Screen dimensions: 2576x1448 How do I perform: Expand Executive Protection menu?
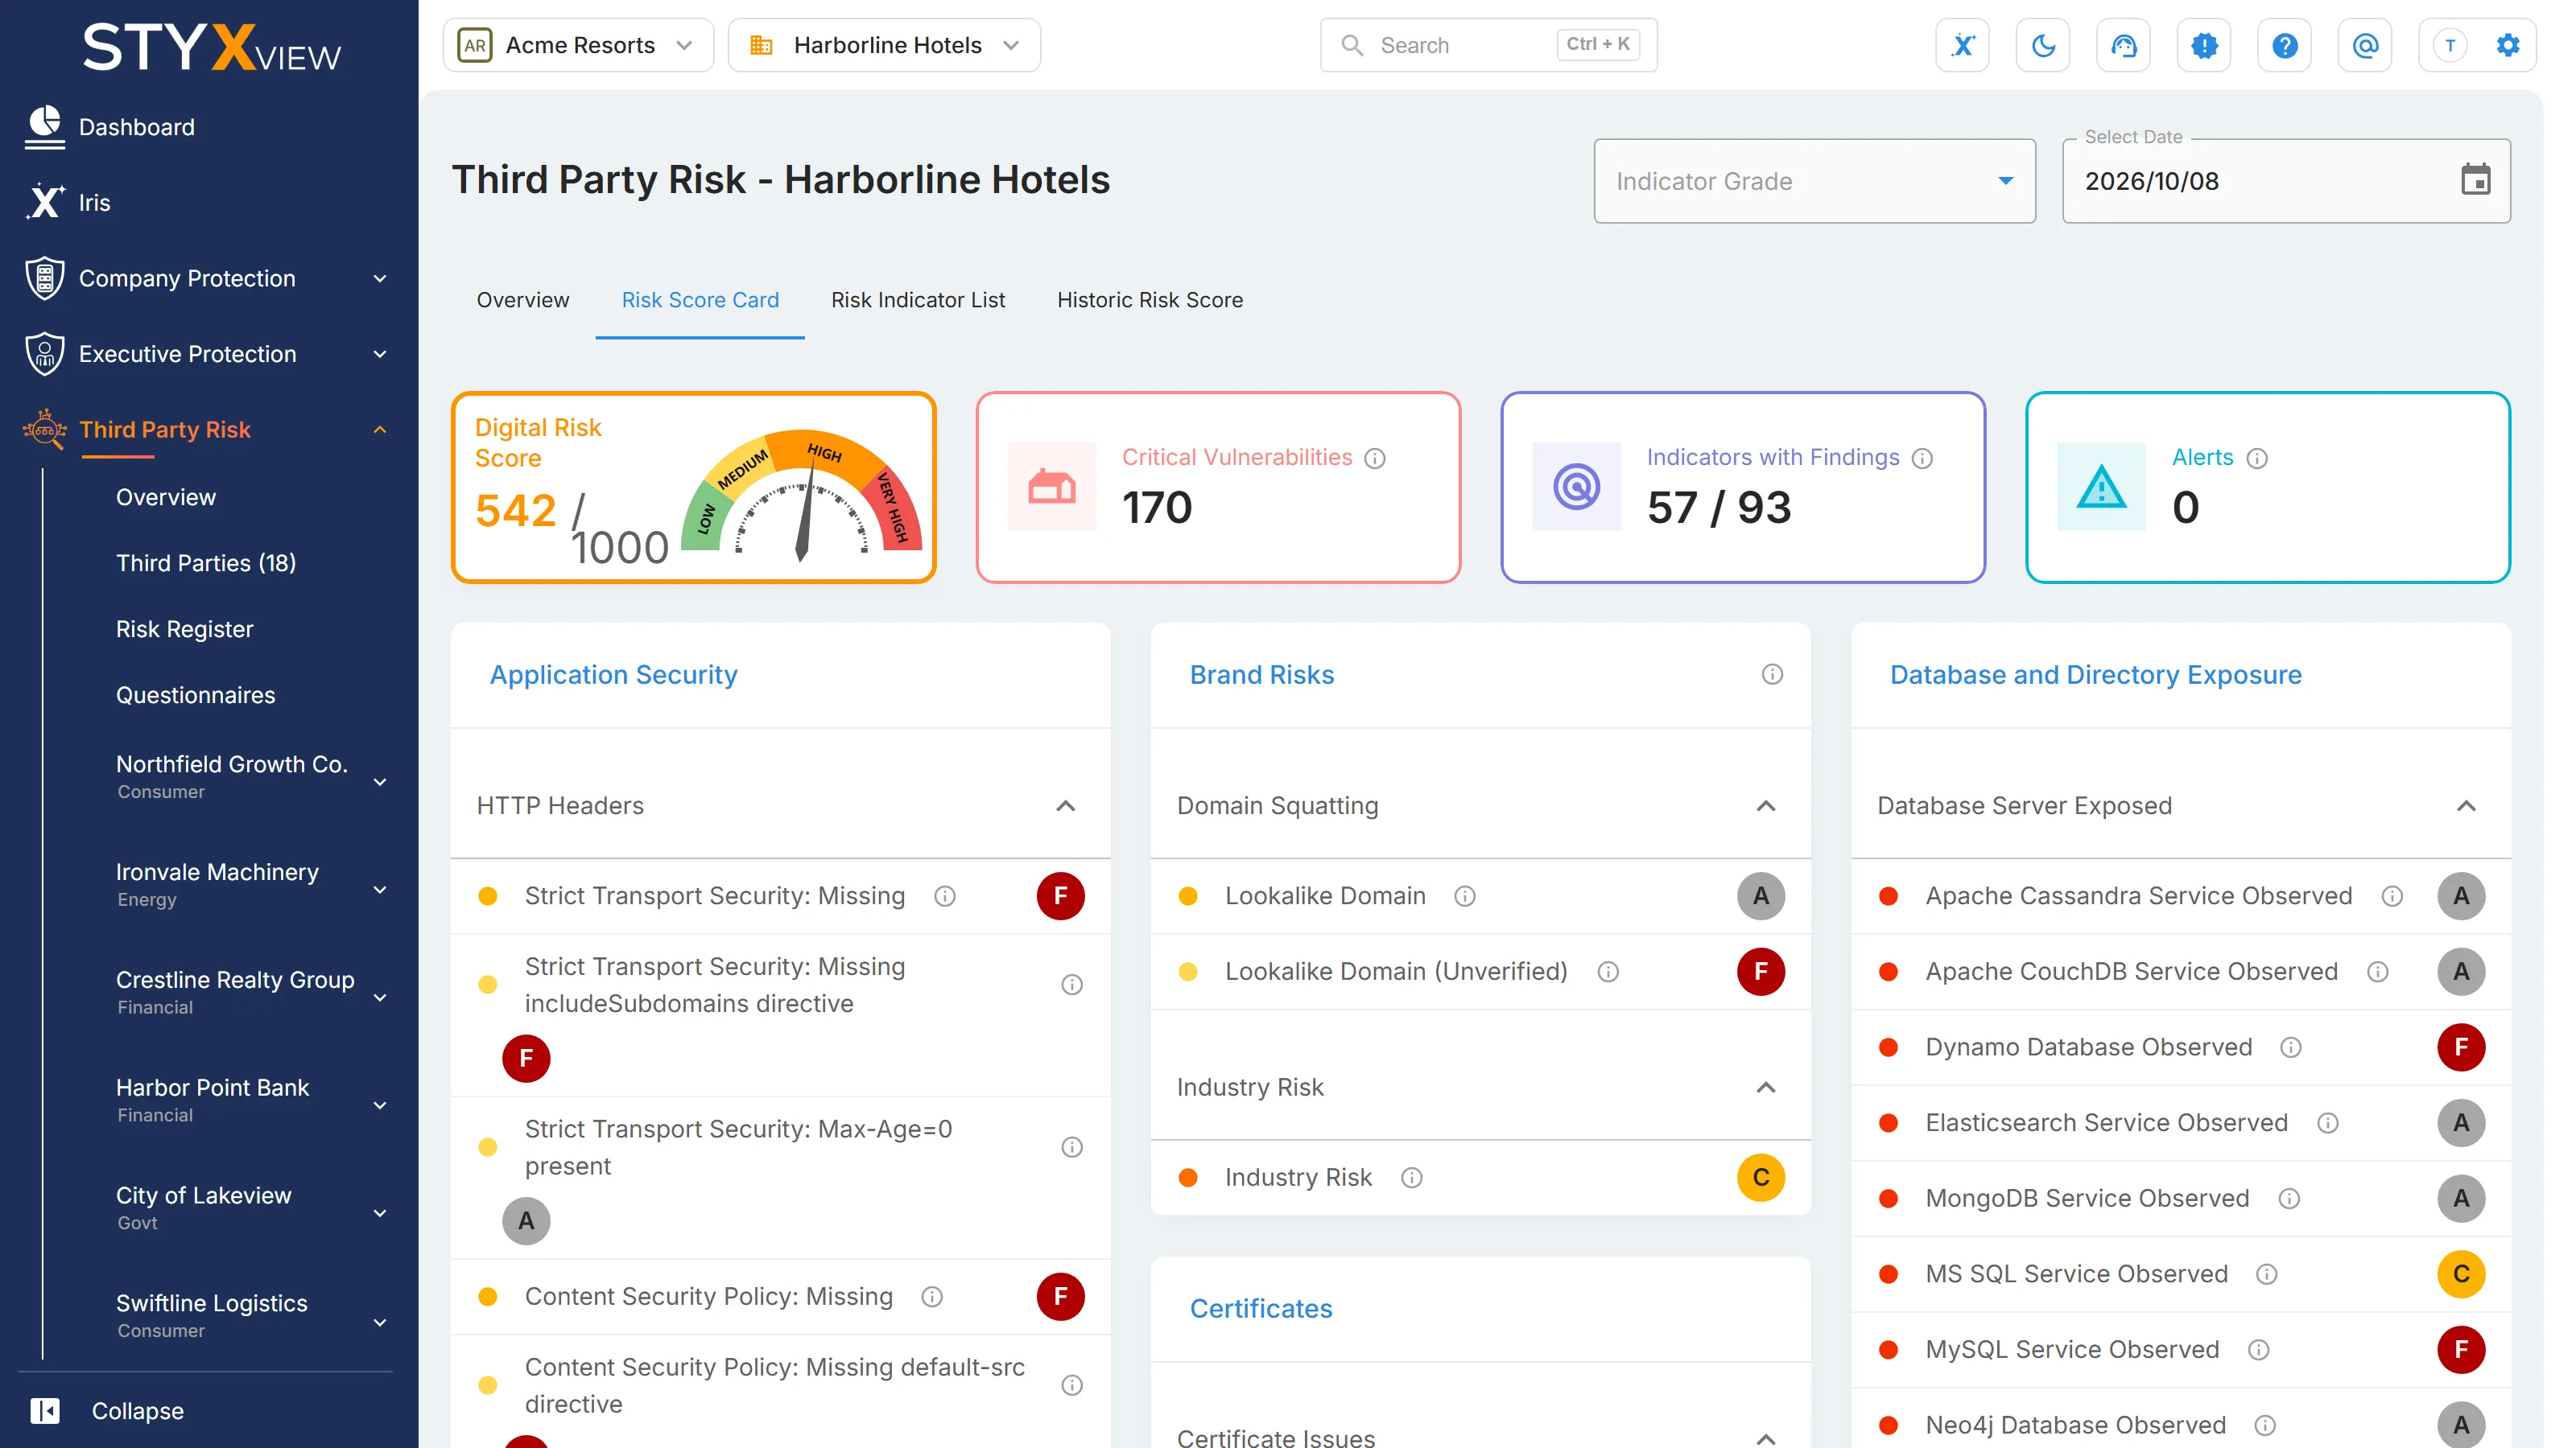click(380, 354)
